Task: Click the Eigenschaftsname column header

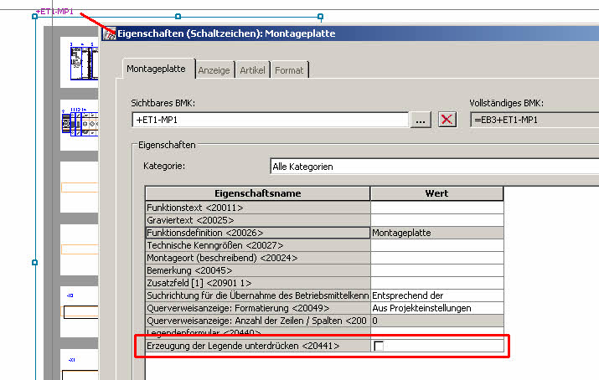Action: (257, 193)
